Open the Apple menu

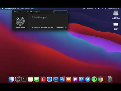click(2, 9)
